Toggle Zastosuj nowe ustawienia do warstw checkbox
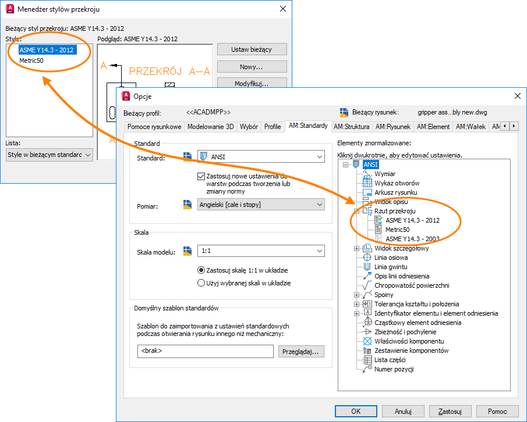 click(201, 176)
